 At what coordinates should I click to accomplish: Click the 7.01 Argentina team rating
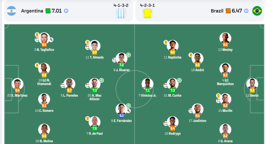coord(57,11)
